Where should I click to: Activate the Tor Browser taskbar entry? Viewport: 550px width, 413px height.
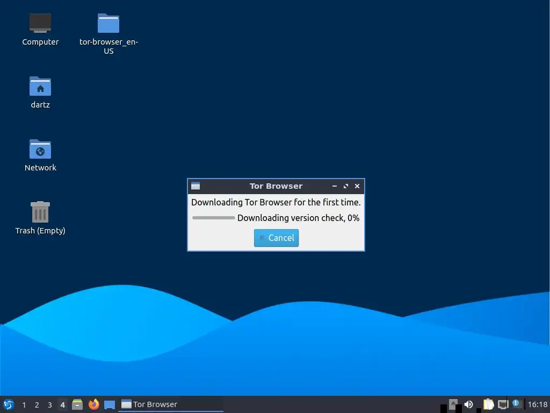(171, 404)
